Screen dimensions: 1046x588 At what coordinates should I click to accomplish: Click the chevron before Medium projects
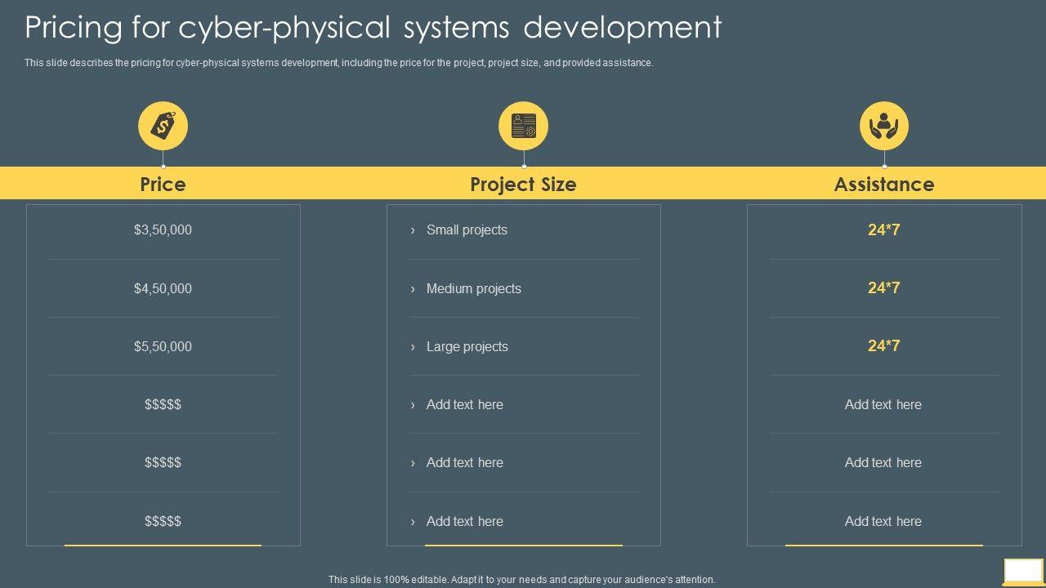(x=413, y=289)
